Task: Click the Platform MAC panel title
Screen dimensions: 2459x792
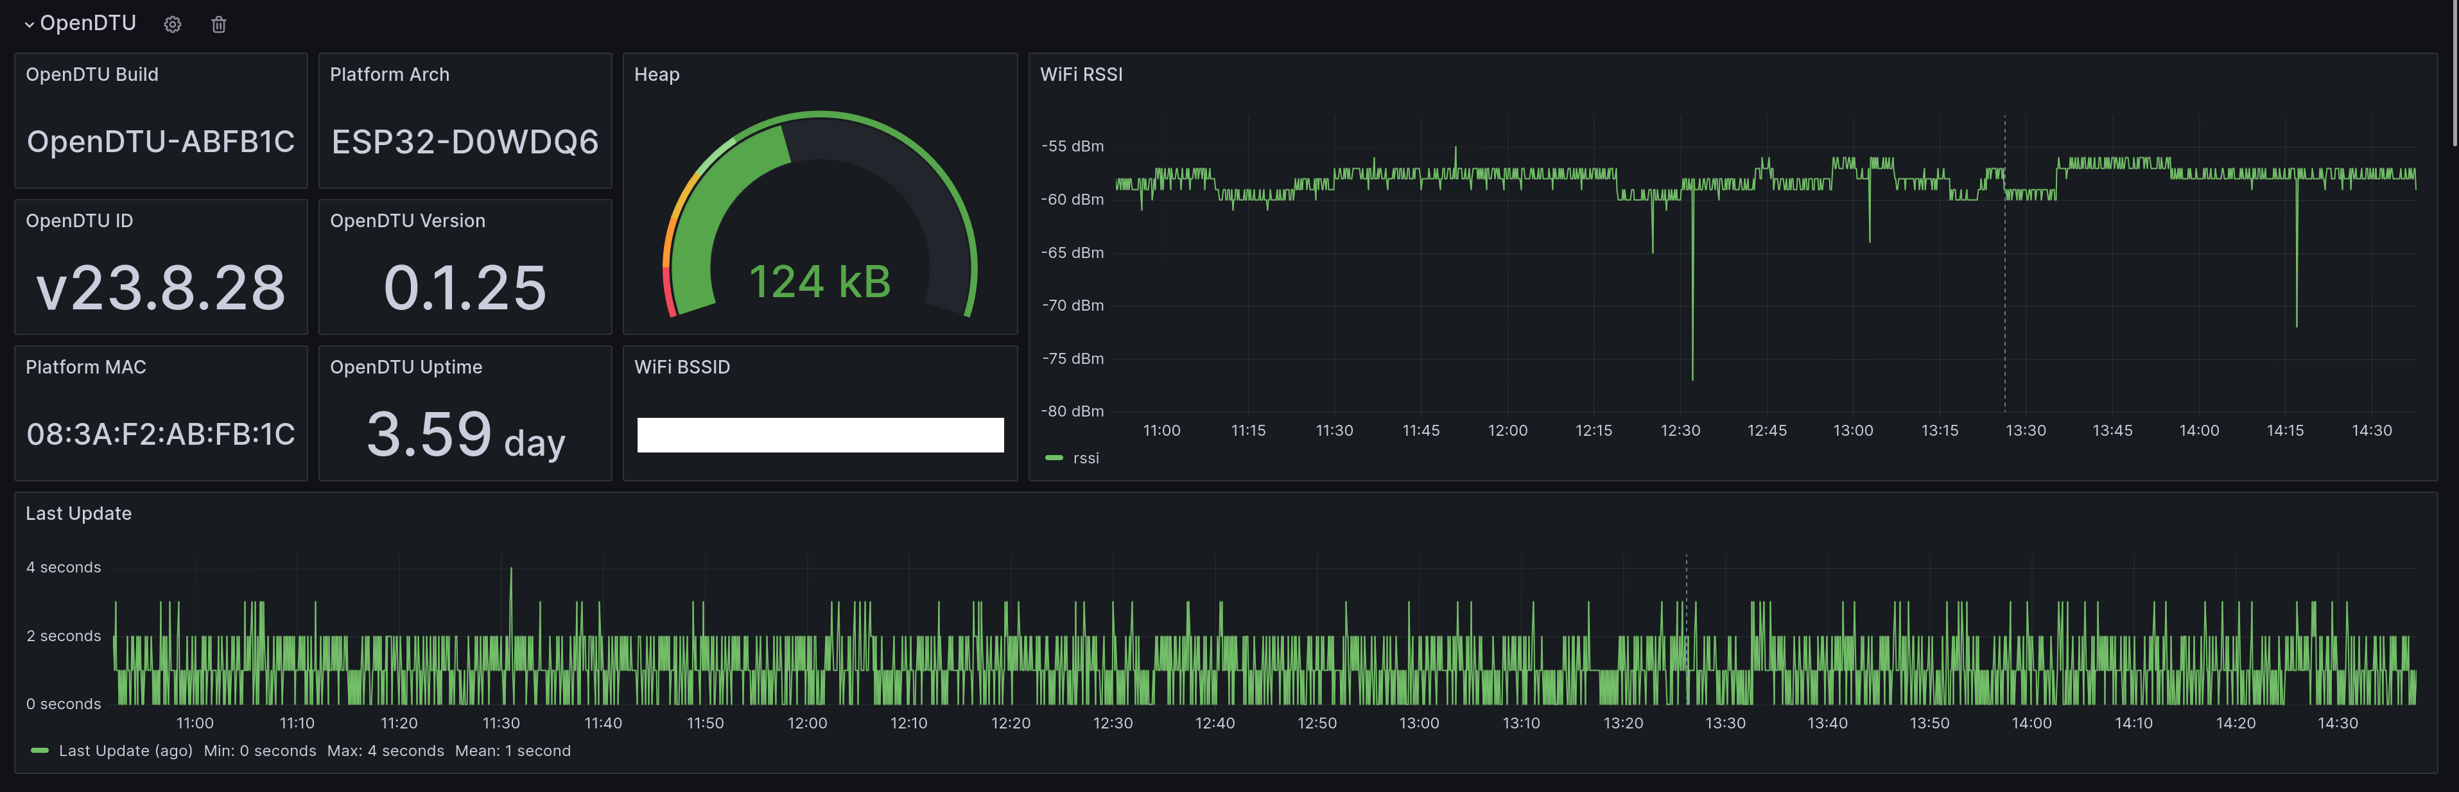Action: point(86,367)
